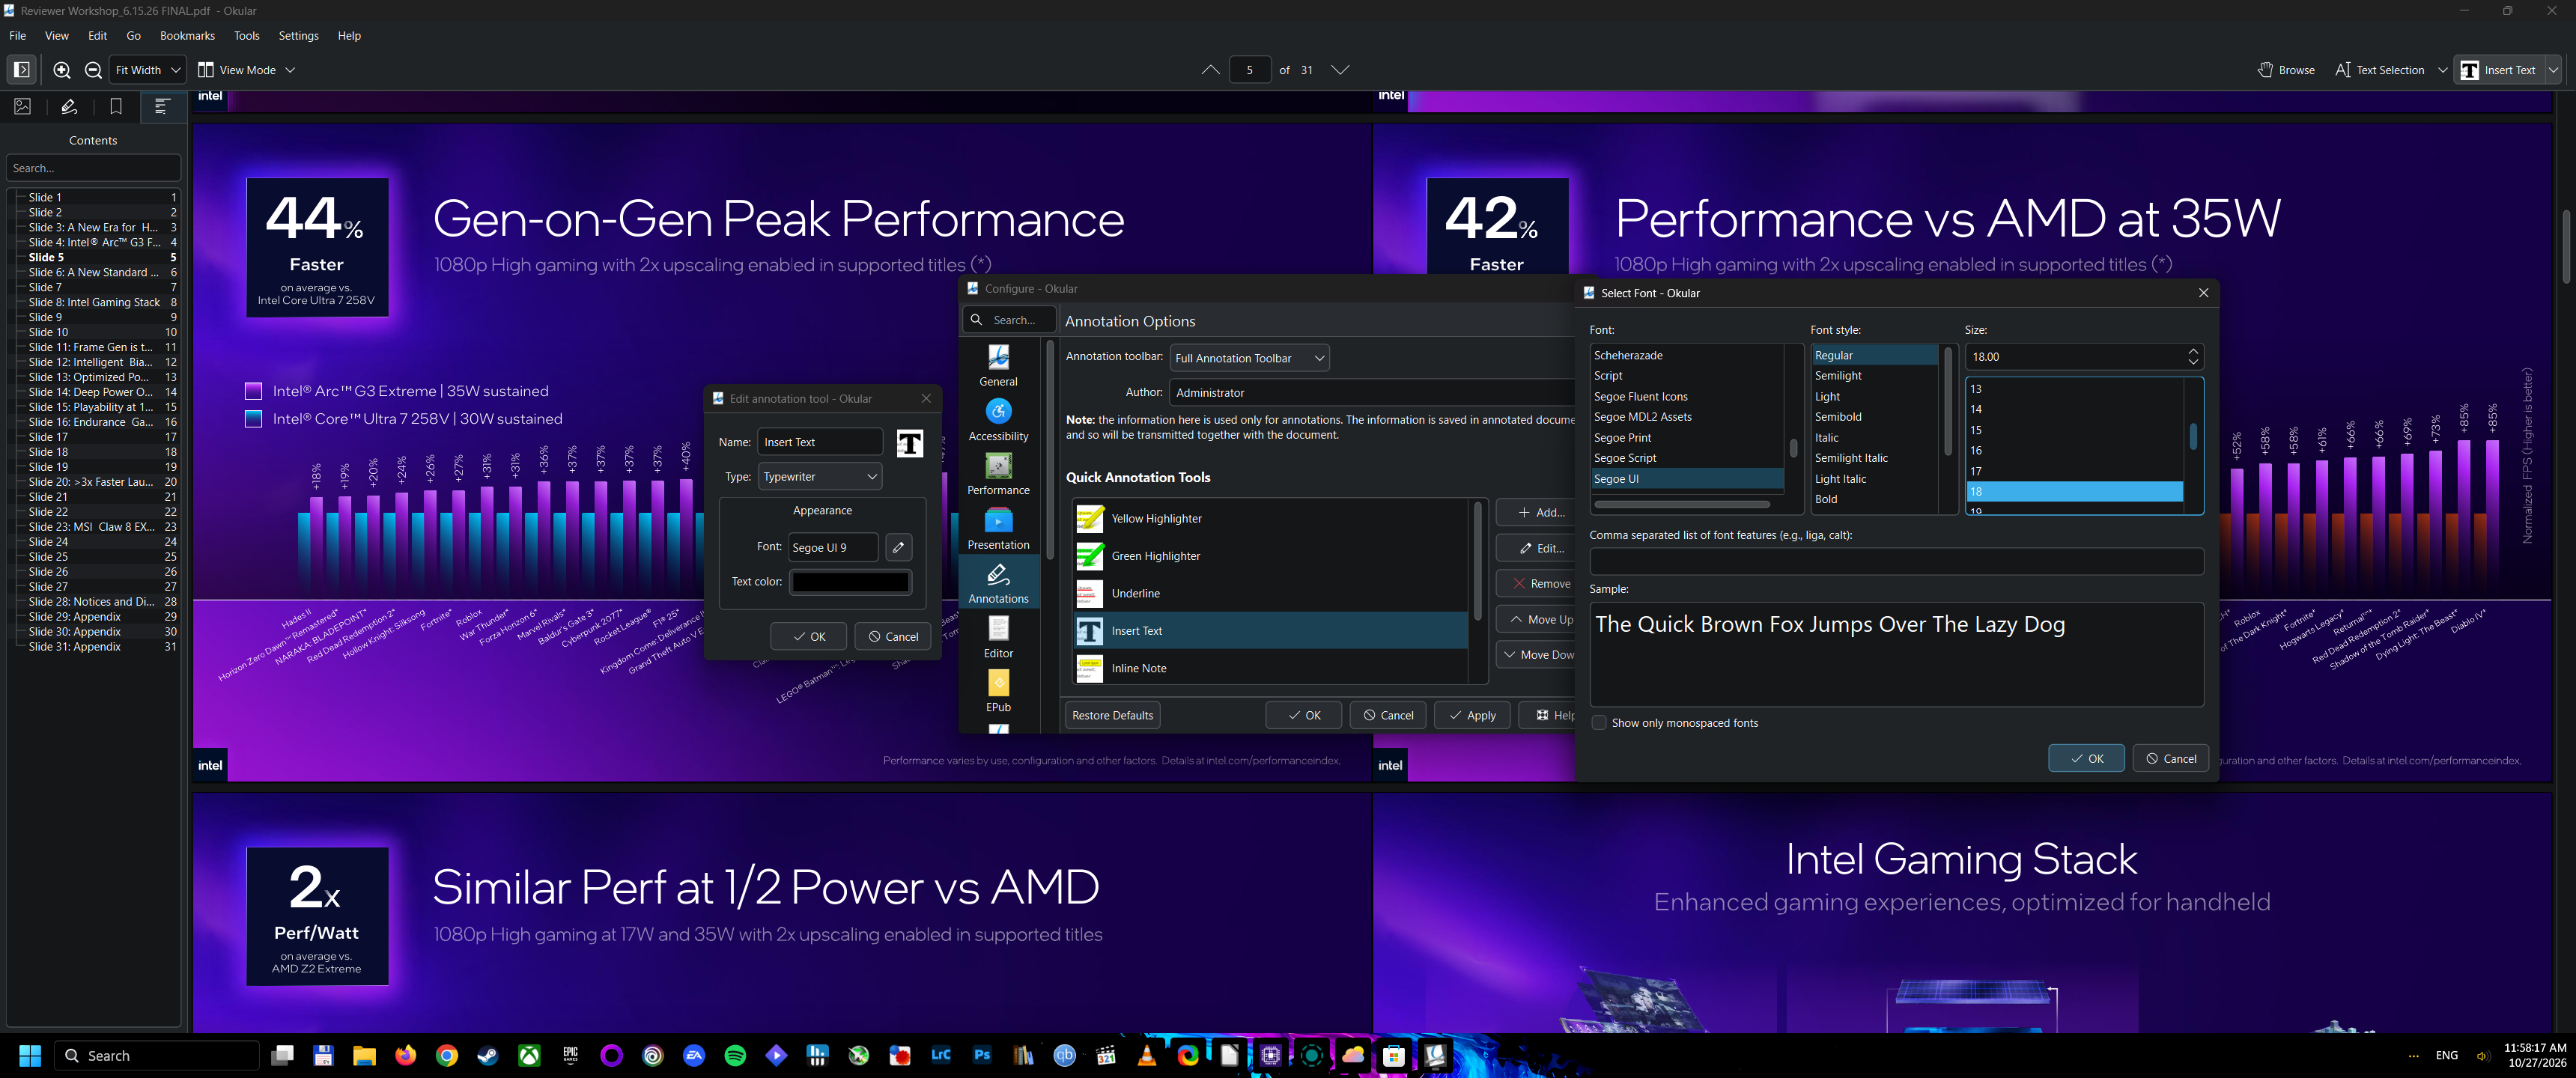Open the Thumbnails sidebar tab icon

click(x=23, y=106)
